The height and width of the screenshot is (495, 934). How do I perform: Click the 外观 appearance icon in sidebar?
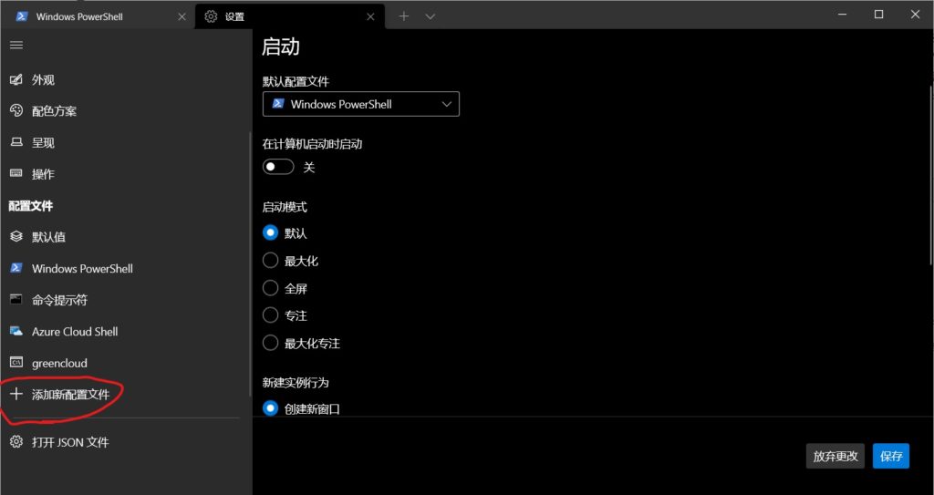pyautogui.click(x=16, y=80)
